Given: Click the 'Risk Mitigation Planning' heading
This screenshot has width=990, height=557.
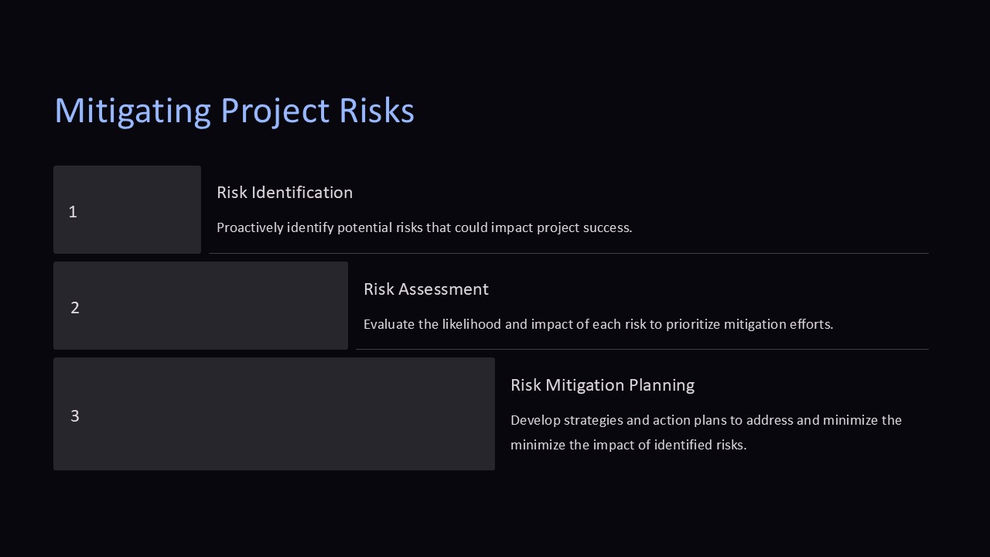Looking at the screenshot, I should [x=602, y=385].
